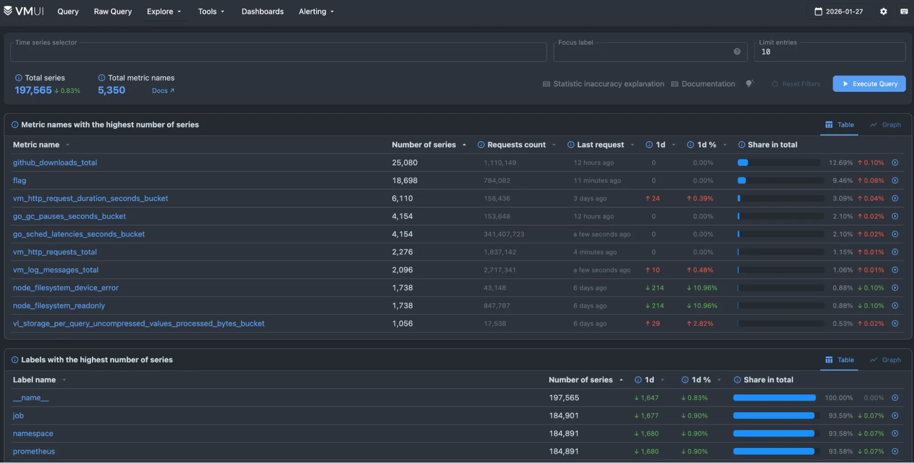Click the Total series info icon
This screenshot has height=463, width=914.
[19, 78]
